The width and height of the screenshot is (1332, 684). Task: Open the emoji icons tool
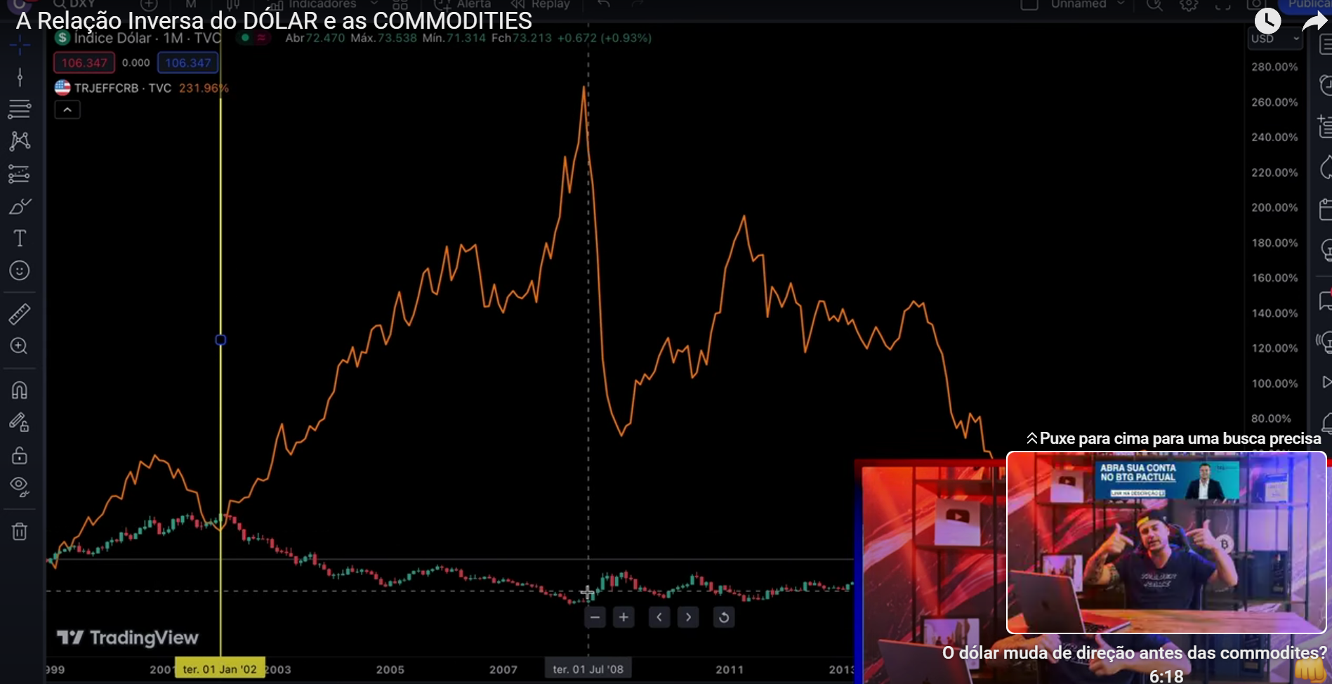coord(20,270)
